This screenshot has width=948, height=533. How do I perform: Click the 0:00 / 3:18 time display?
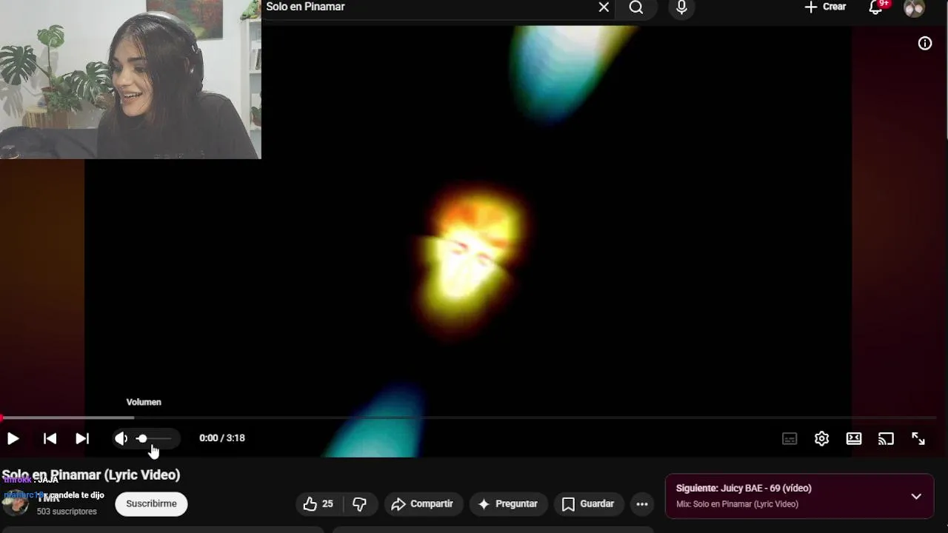[x=222, y=438]
